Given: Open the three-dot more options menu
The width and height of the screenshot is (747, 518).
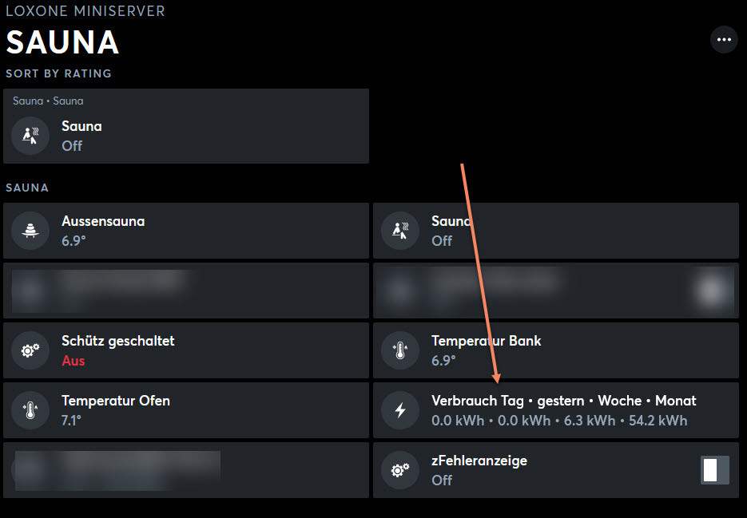Looking at the screenshot, I should tap(724, 40).
